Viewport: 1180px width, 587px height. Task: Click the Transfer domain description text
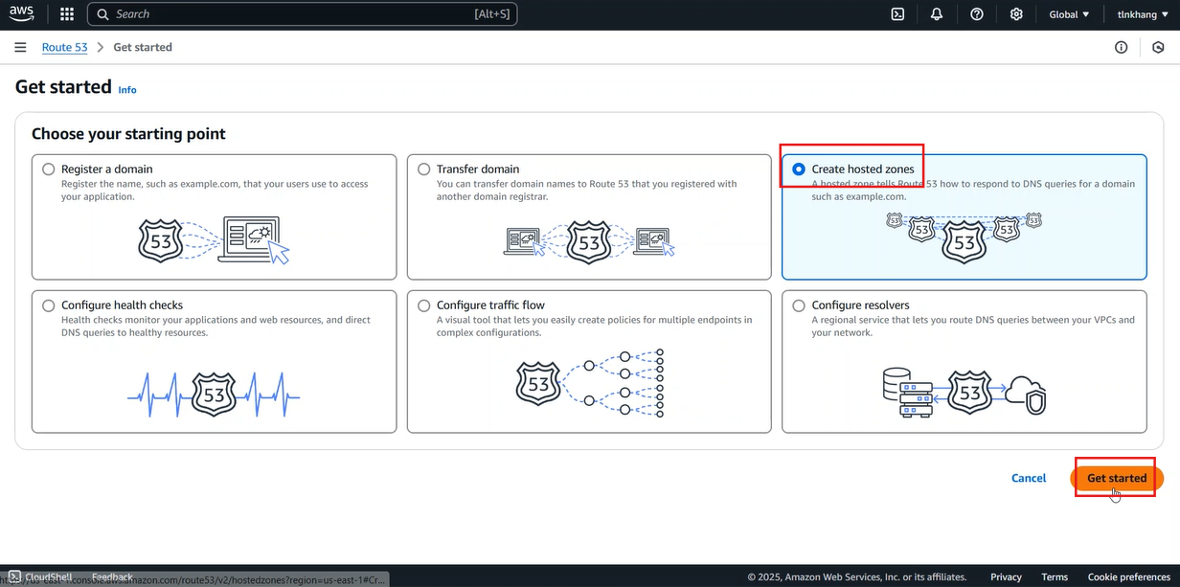click(x=587, y=190)
